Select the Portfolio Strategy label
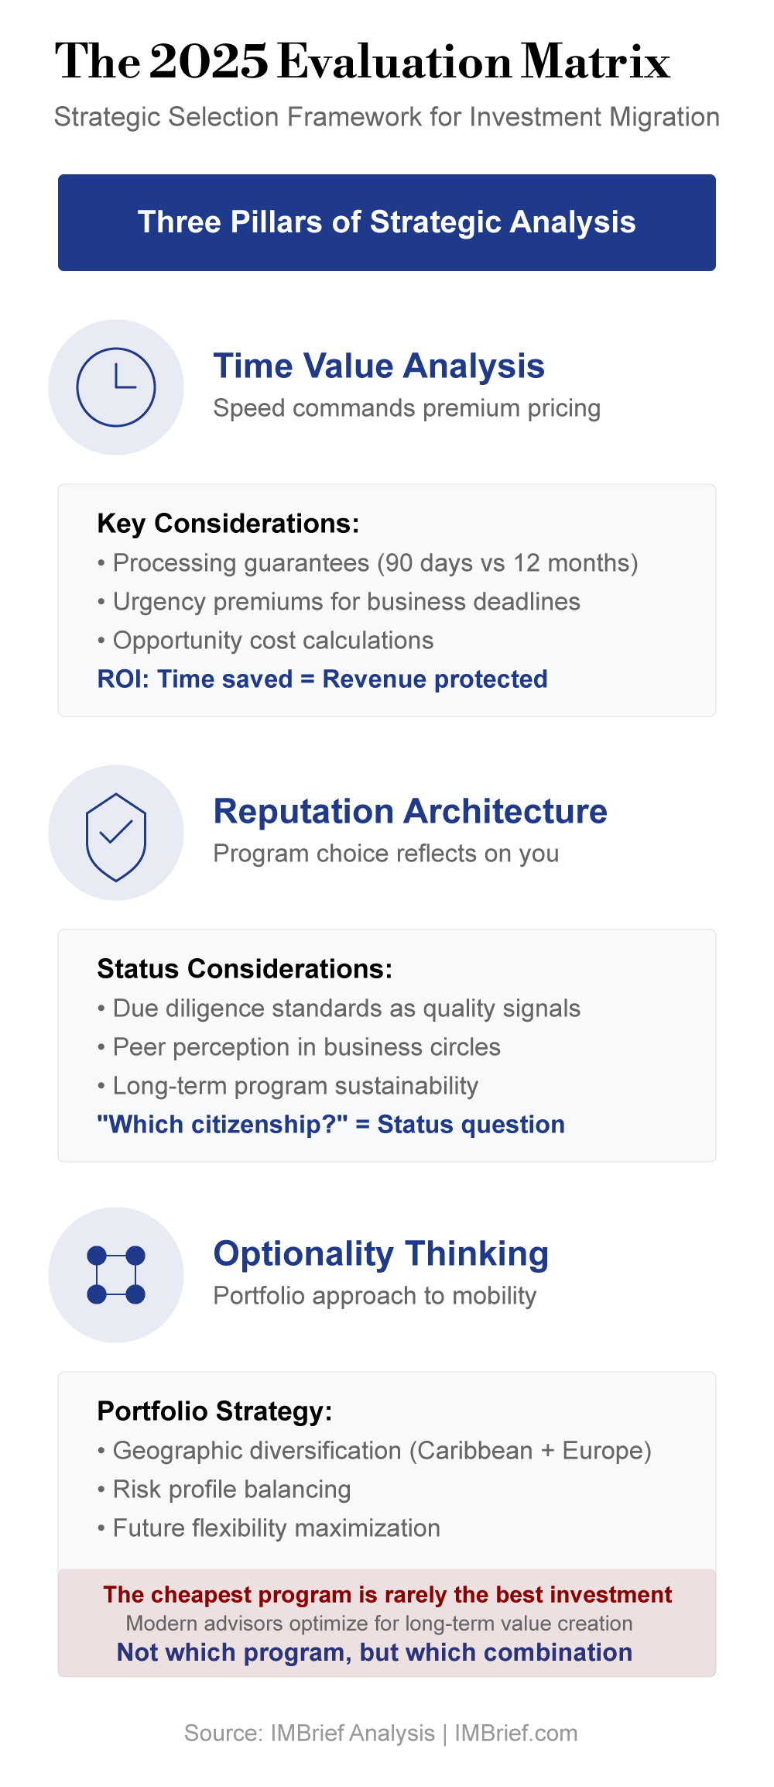 coord(214,1411)
